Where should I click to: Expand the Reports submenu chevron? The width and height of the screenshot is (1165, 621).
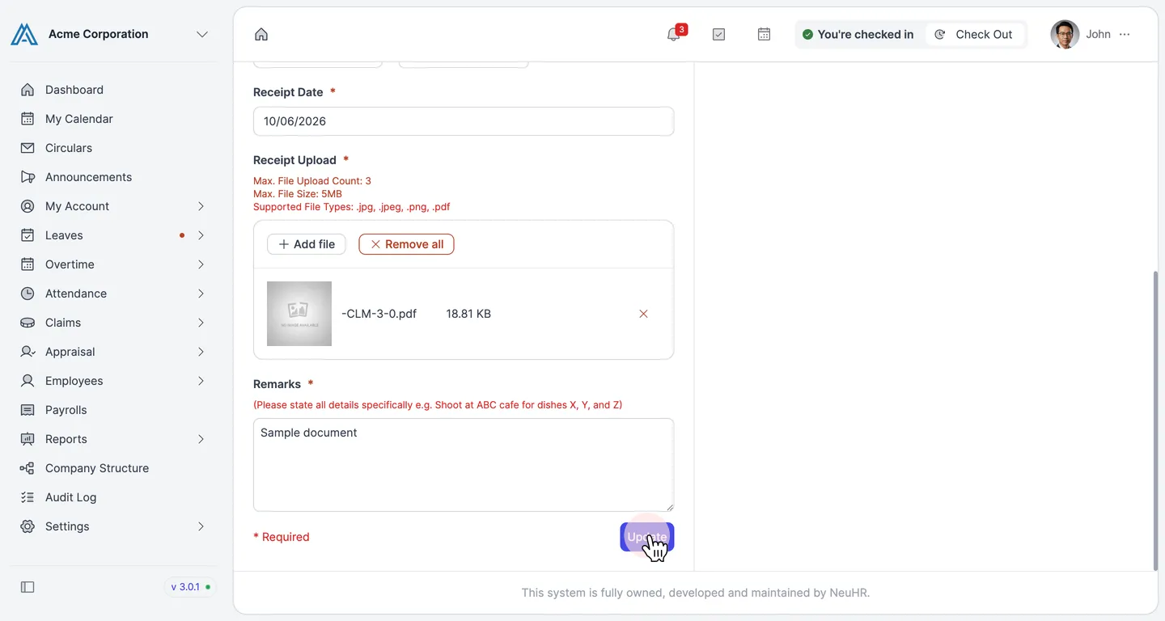tap(201, 439)
